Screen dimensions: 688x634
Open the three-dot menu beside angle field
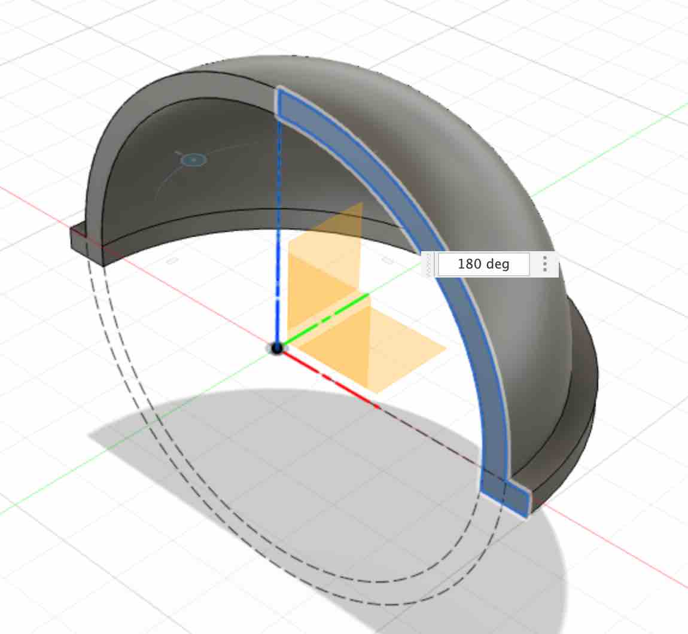point(544,264)
